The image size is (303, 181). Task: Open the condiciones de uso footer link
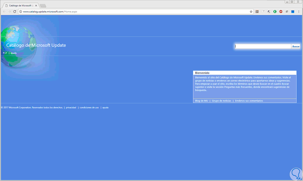coord(89,108)
